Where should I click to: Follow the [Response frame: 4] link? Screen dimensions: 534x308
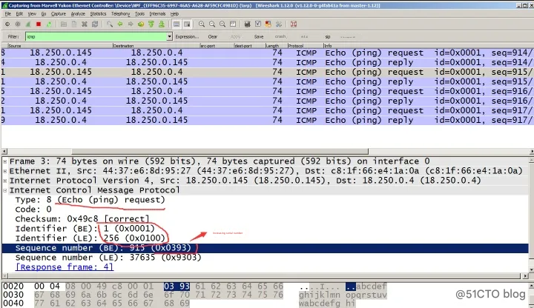pyautogui.click(x=65, y=267)
